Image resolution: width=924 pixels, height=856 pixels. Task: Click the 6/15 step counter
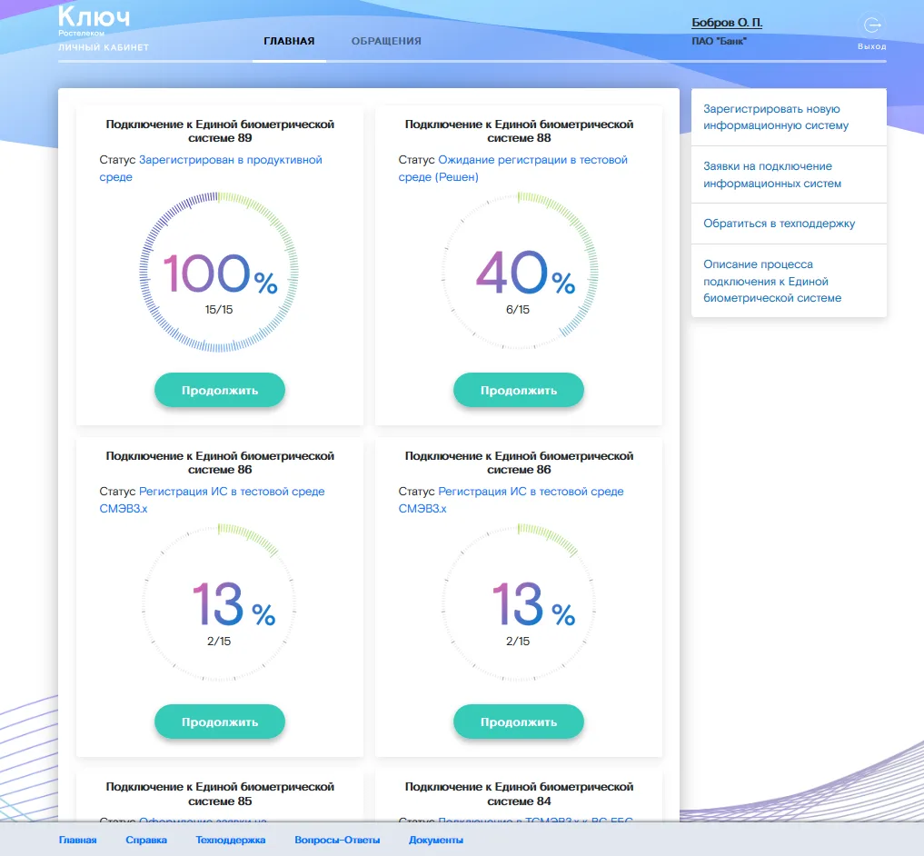tap(518, 310)
